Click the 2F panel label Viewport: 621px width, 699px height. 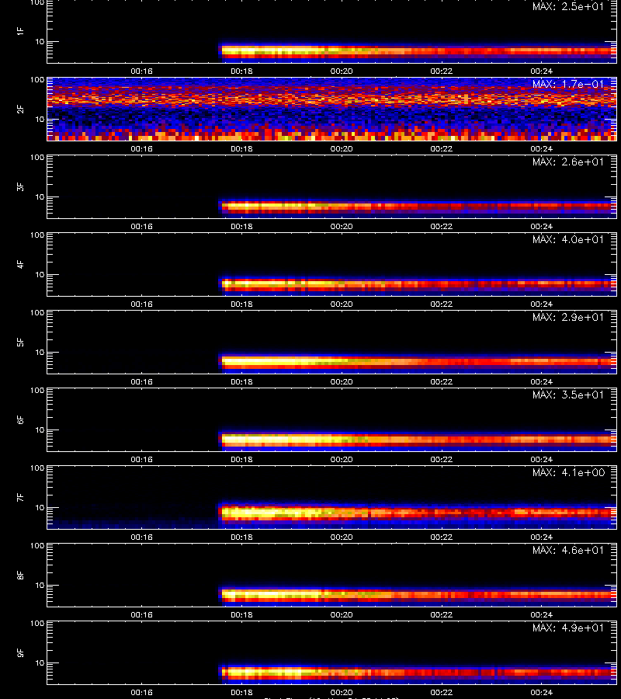coord(20,110)
